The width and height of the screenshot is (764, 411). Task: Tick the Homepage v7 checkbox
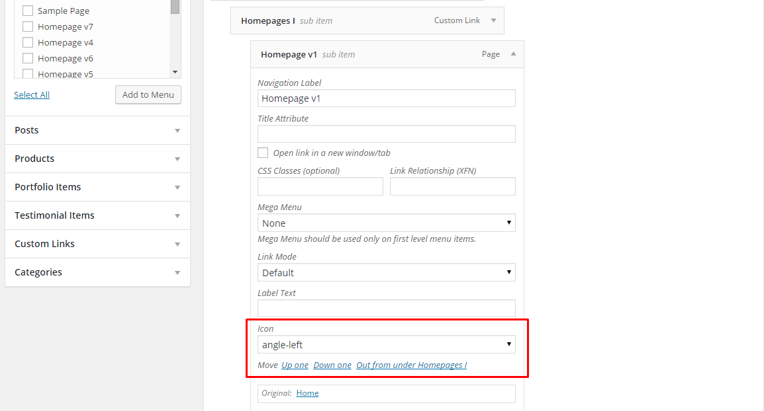(28, 26)
